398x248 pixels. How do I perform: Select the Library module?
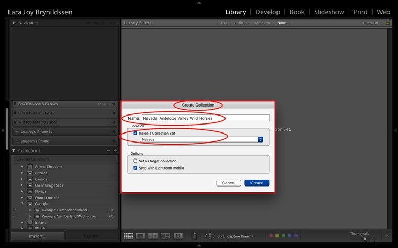click(x=236, y=12)
